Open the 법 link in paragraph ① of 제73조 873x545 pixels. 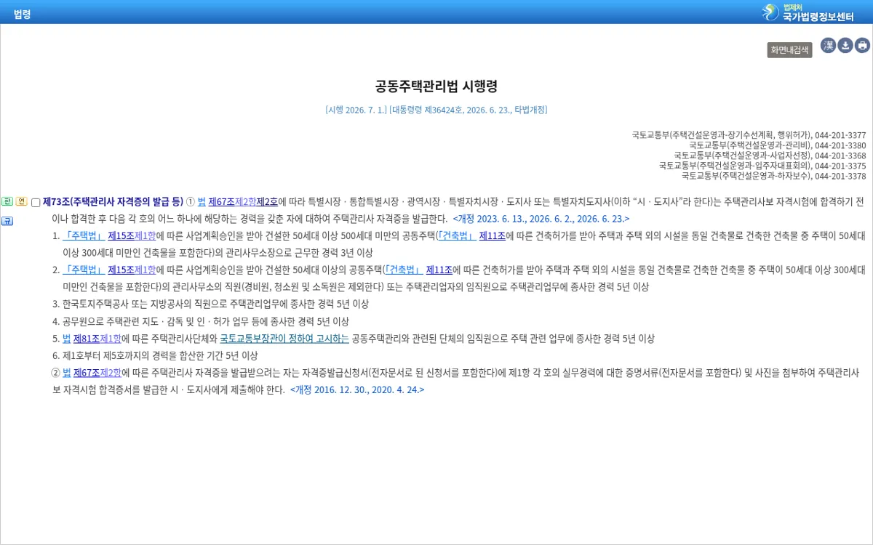(x=202, y=201)
